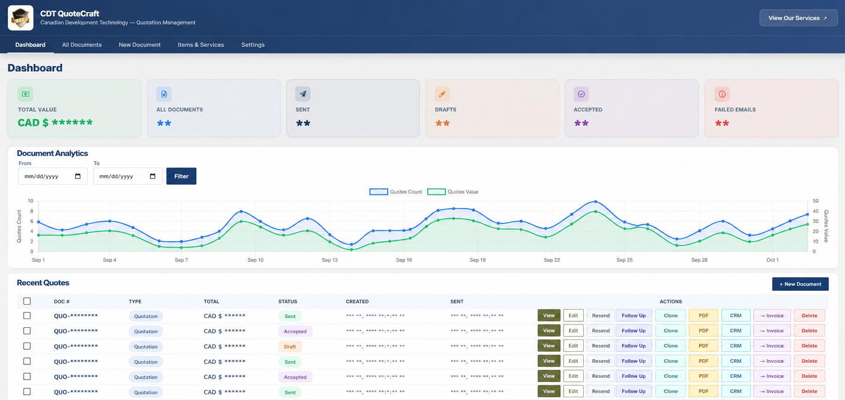Click the Sent card paper-plane icon
This screenshot has height=400, width=845.
coord(303,94)
